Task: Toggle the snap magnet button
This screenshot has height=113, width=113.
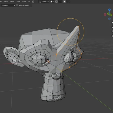Action: coord(57,2)
